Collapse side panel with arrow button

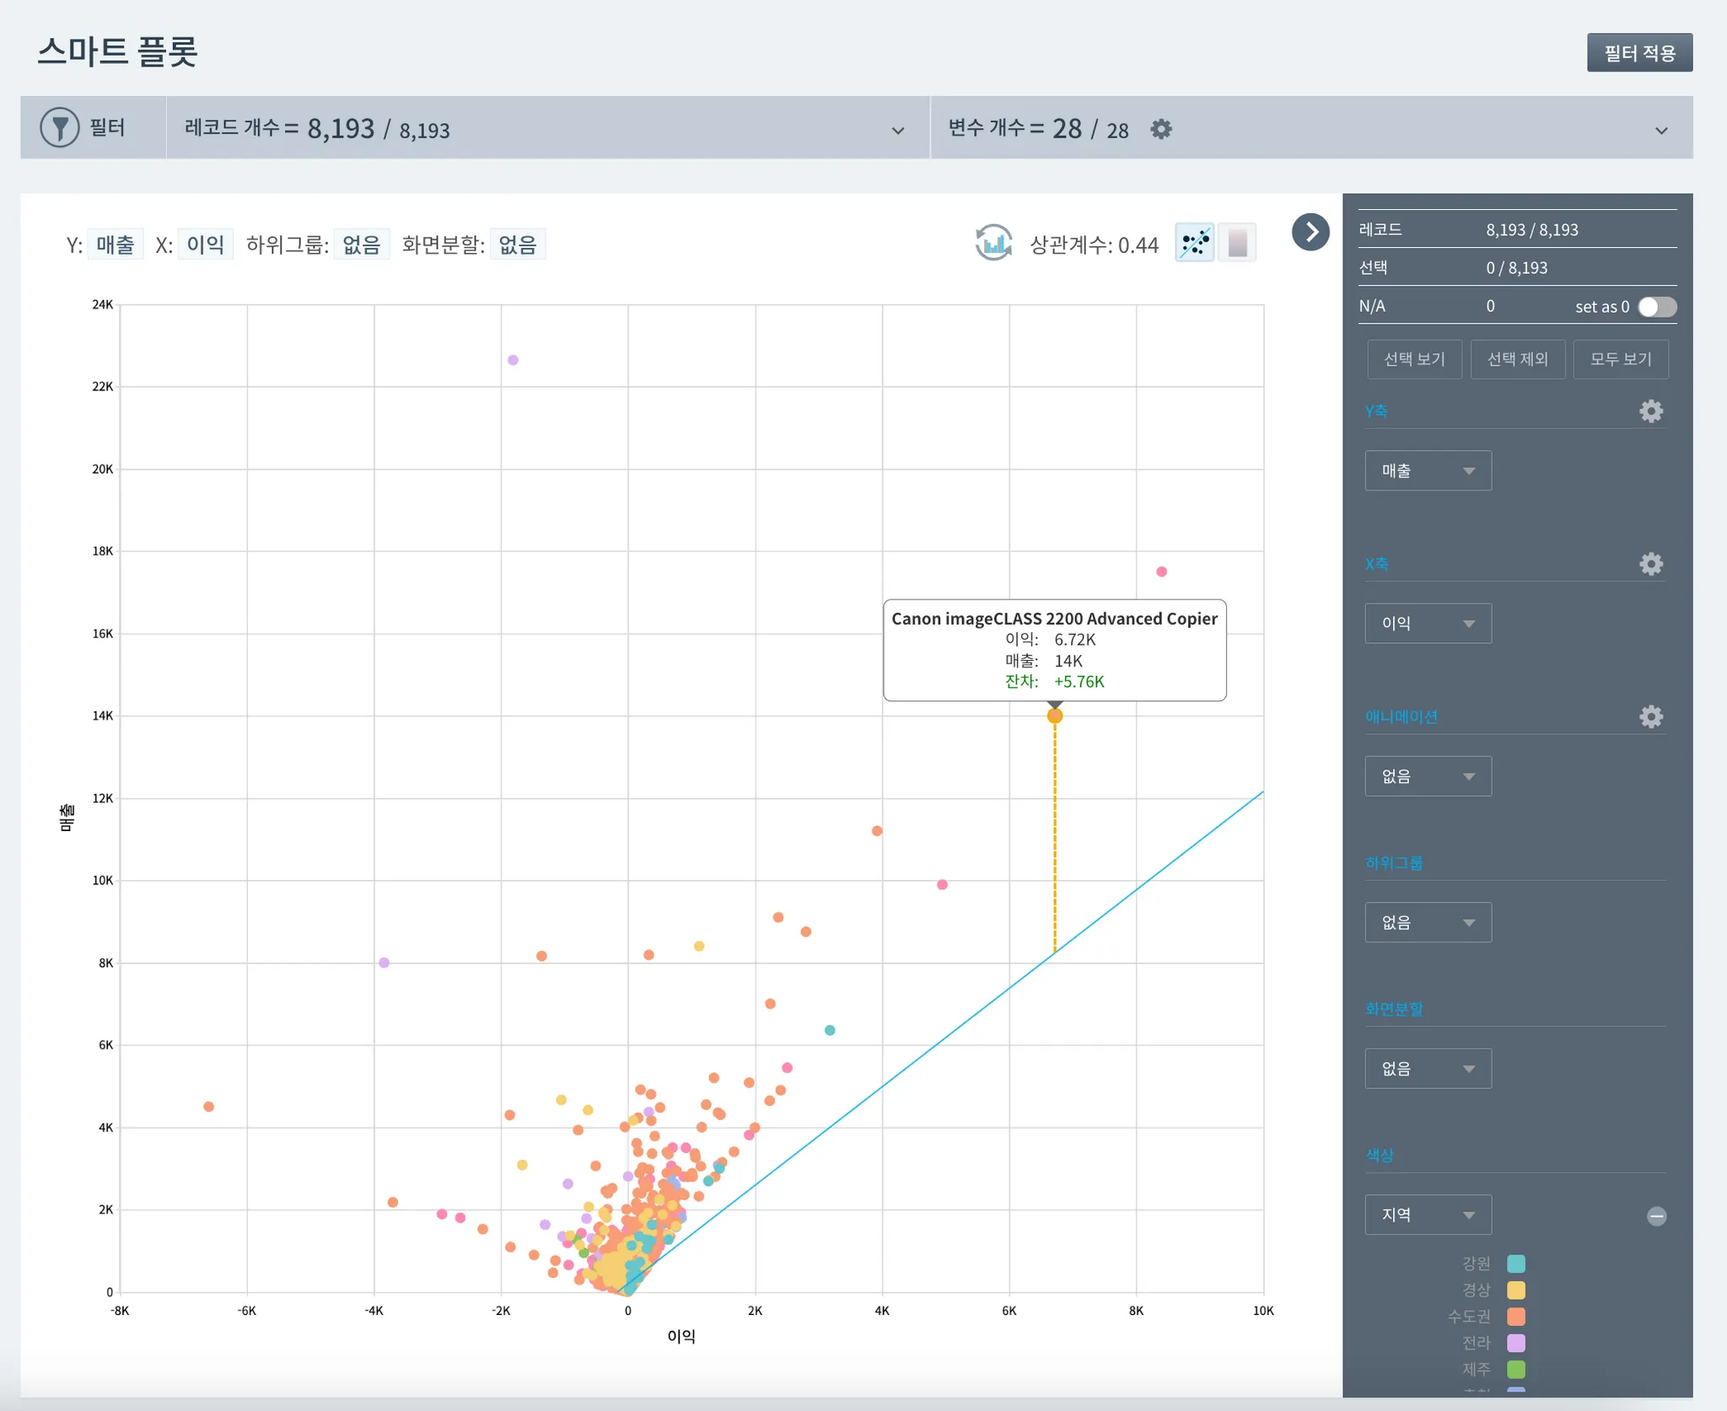[1310, 232]
